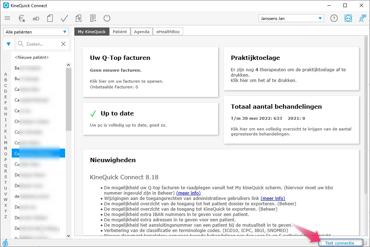Select the lowercase 'de' patient row
The image size is (370, 247).
click(x=38, y=196)
